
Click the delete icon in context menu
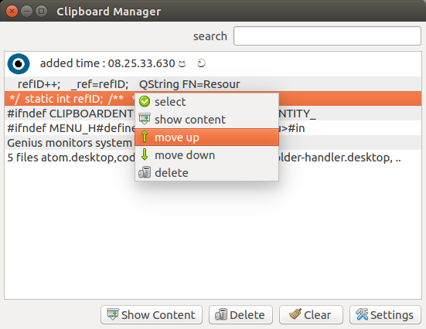point(145,172)
